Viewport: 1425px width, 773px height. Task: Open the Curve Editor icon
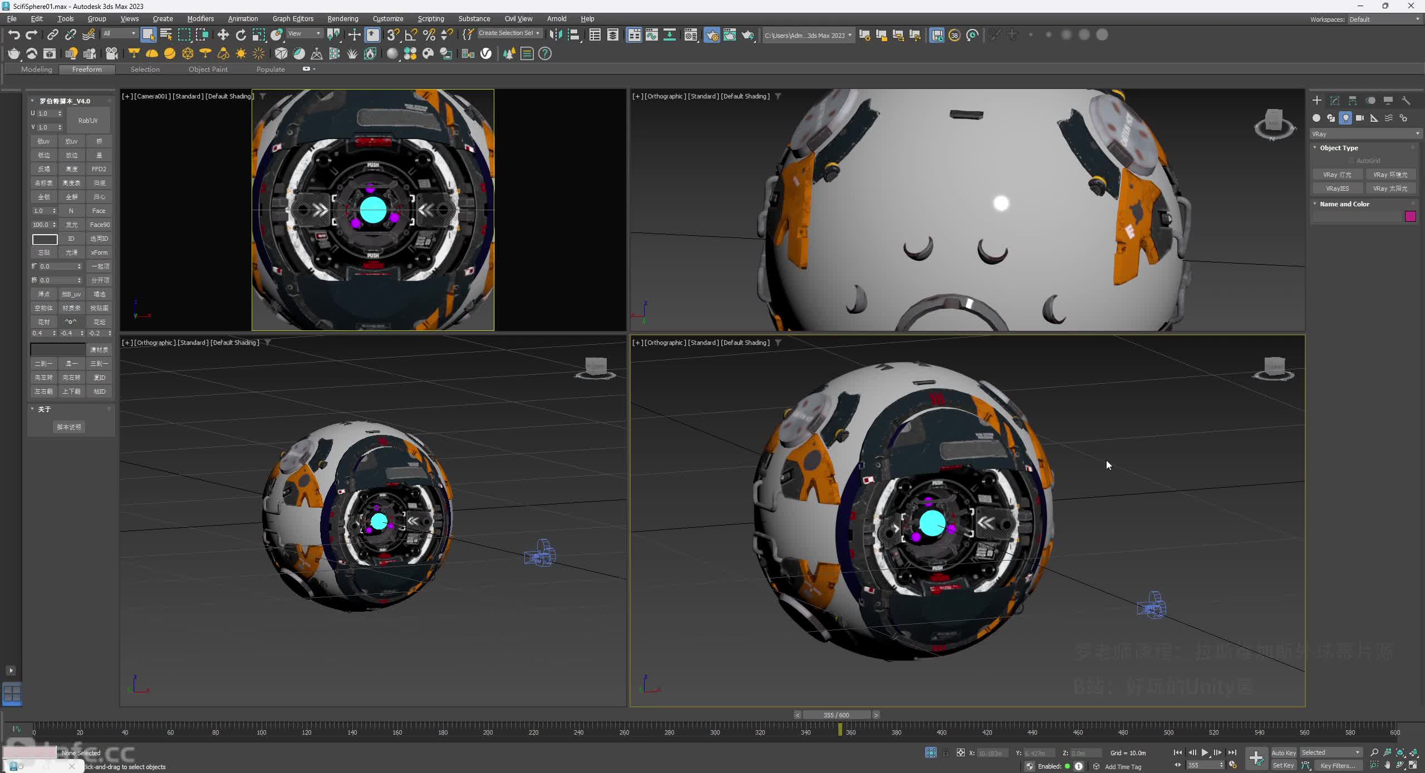(x=651, y=35)
